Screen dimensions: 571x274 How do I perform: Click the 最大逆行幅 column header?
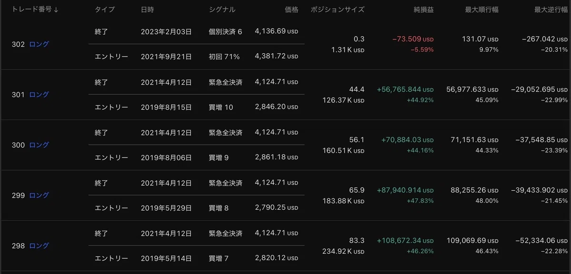[x=551, y=10]
